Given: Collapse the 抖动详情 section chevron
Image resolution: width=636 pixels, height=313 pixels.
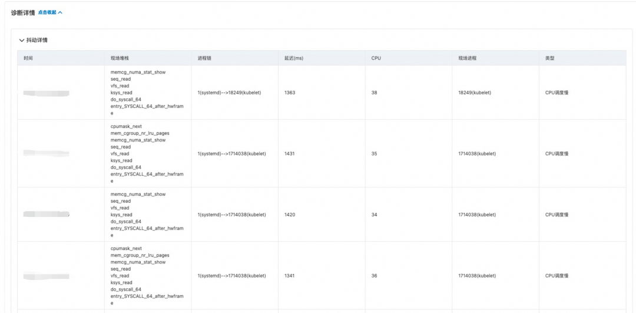Looking at the screenshot, I should (x=22, y=41).
